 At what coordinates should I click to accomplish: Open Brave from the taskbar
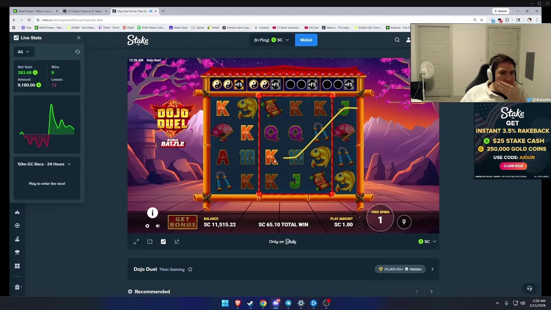tap(238, 303)
